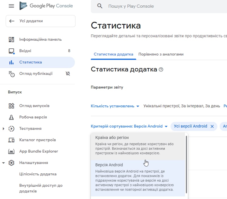The height and width of the screenshot is (199, 227).
Task: Open Каталог пристроїв menu item
Action: [x=37, y=140]
